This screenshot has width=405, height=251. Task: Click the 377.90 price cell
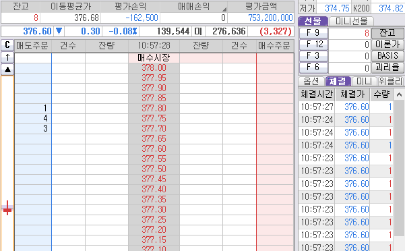tap(154, 88)
